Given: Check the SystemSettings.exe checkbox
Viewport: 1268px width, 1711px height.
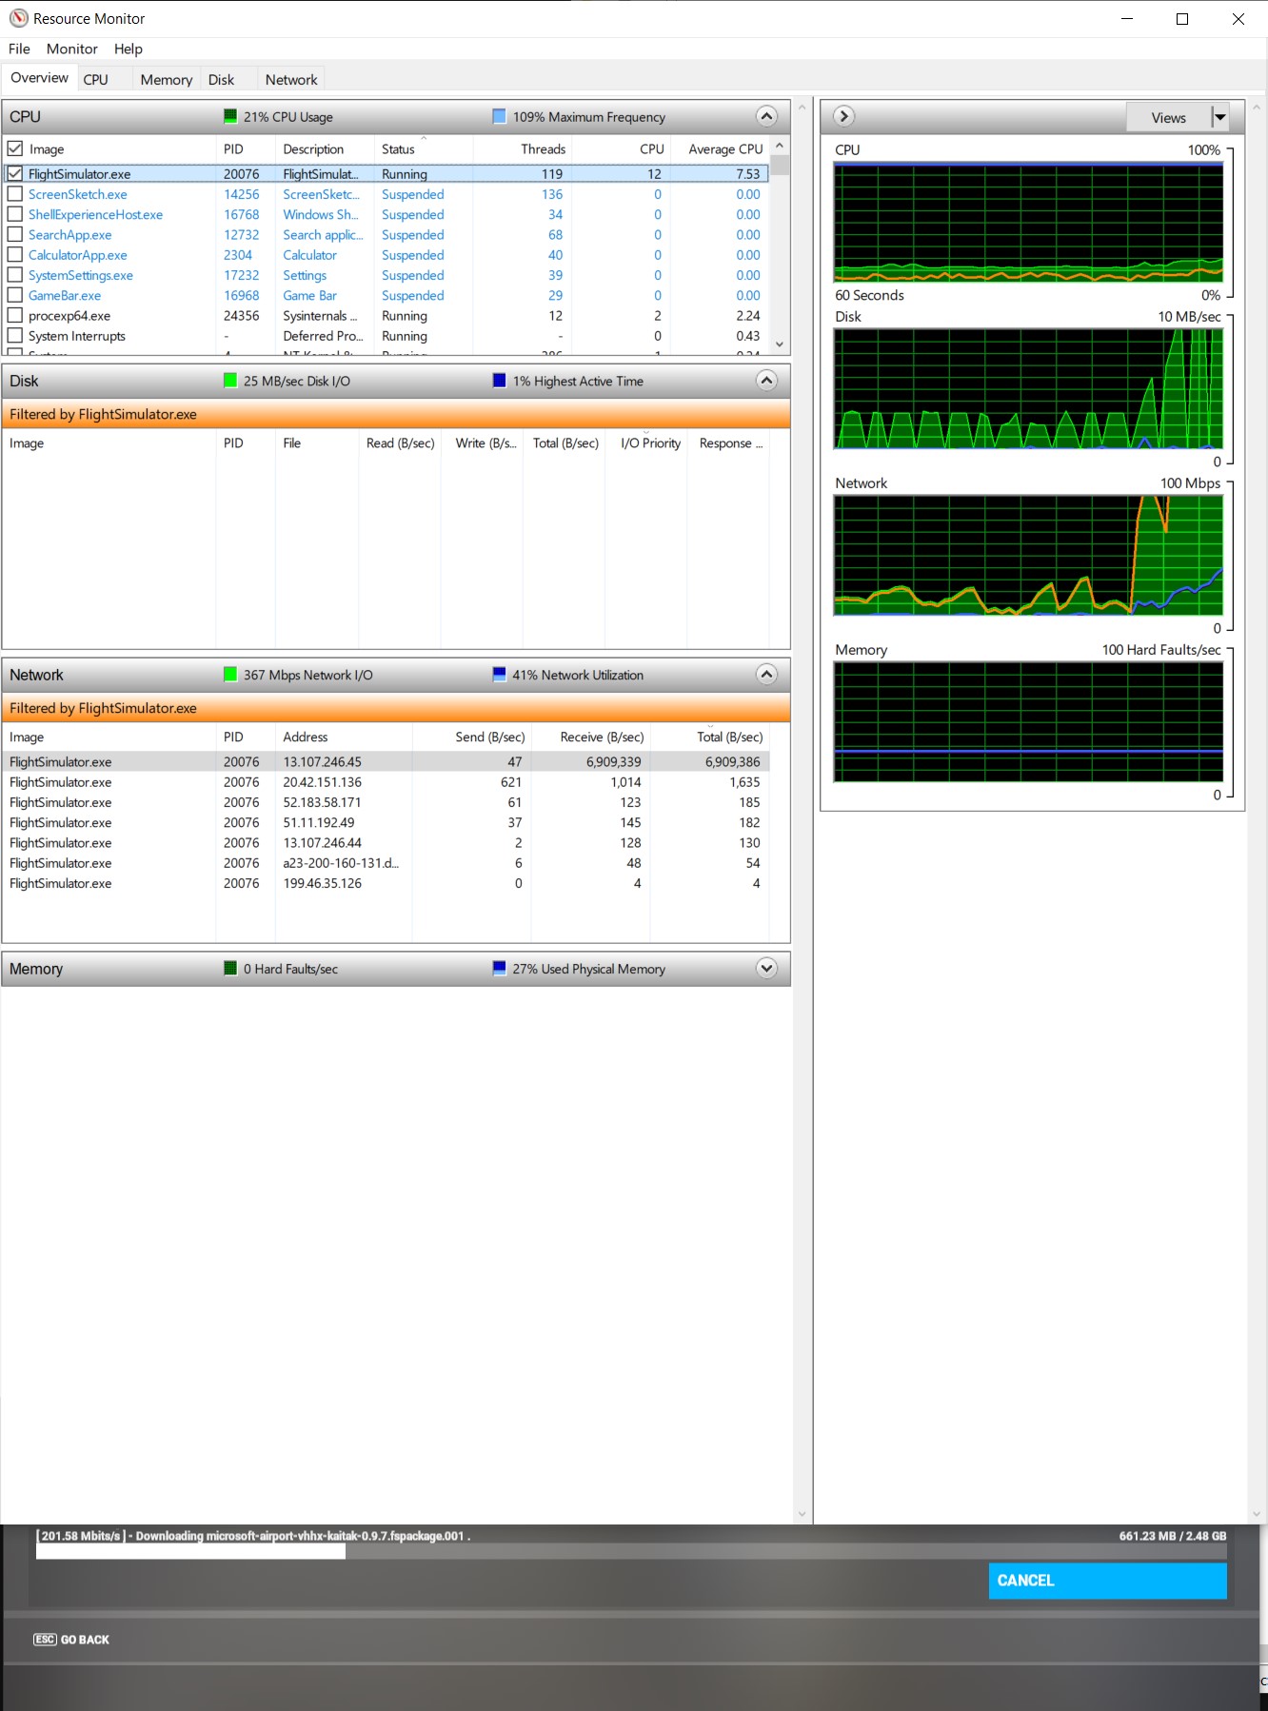Looking at the screenshot, I should coord(15,275).
